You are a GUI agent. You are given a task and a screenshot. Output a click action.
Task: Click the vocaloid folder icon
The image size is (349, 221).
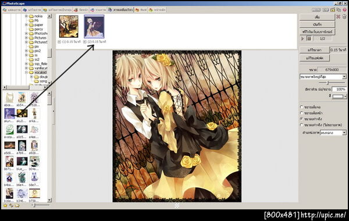(x=31, y=72)
